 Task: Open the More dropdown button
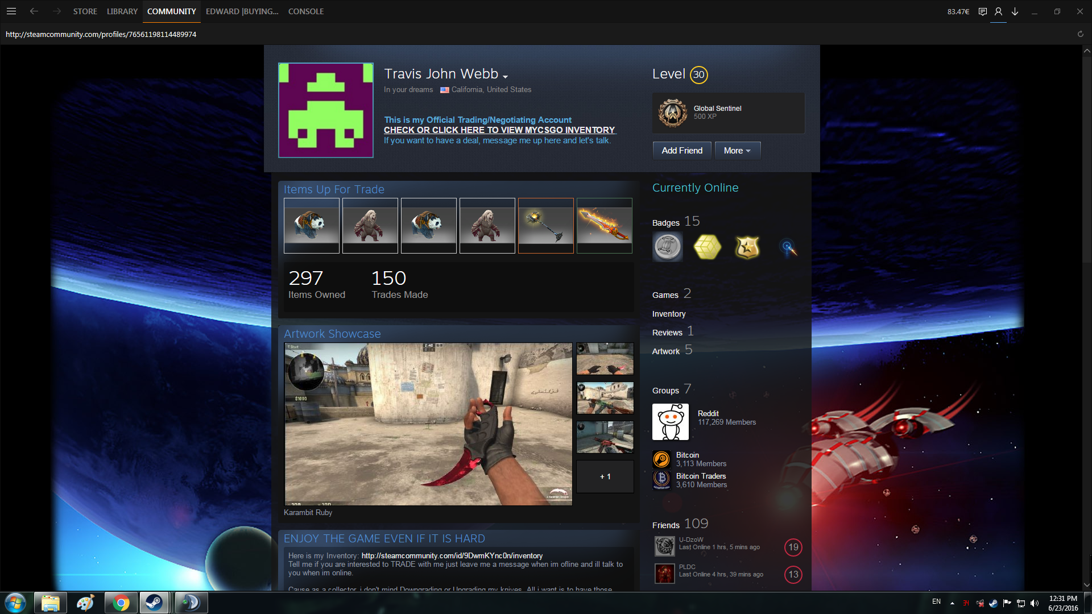click(737, 151)
